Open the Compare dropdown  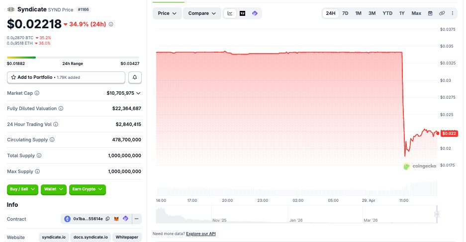pos(202,13)
